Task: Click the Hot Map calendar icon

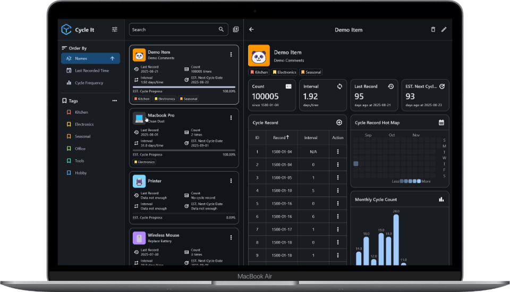Action: pyautogui.click(x=441, y=123)
